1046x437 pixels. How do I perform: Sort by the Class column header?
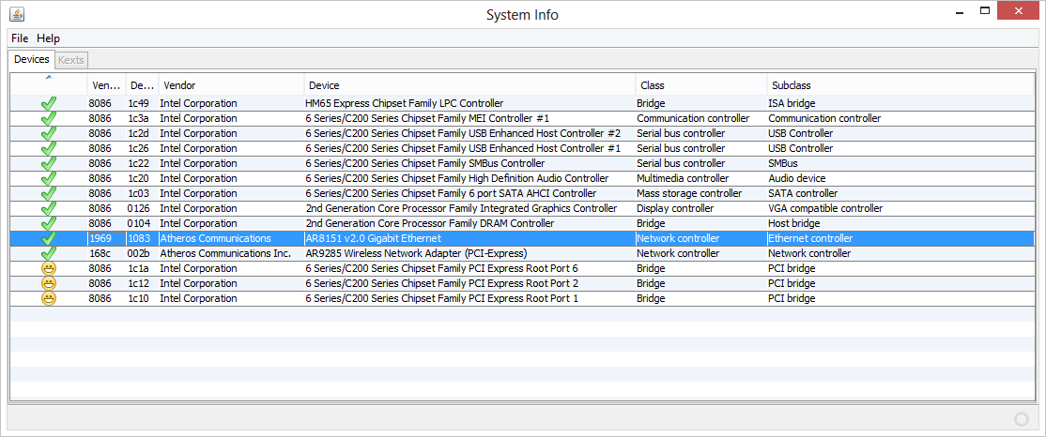700,85
